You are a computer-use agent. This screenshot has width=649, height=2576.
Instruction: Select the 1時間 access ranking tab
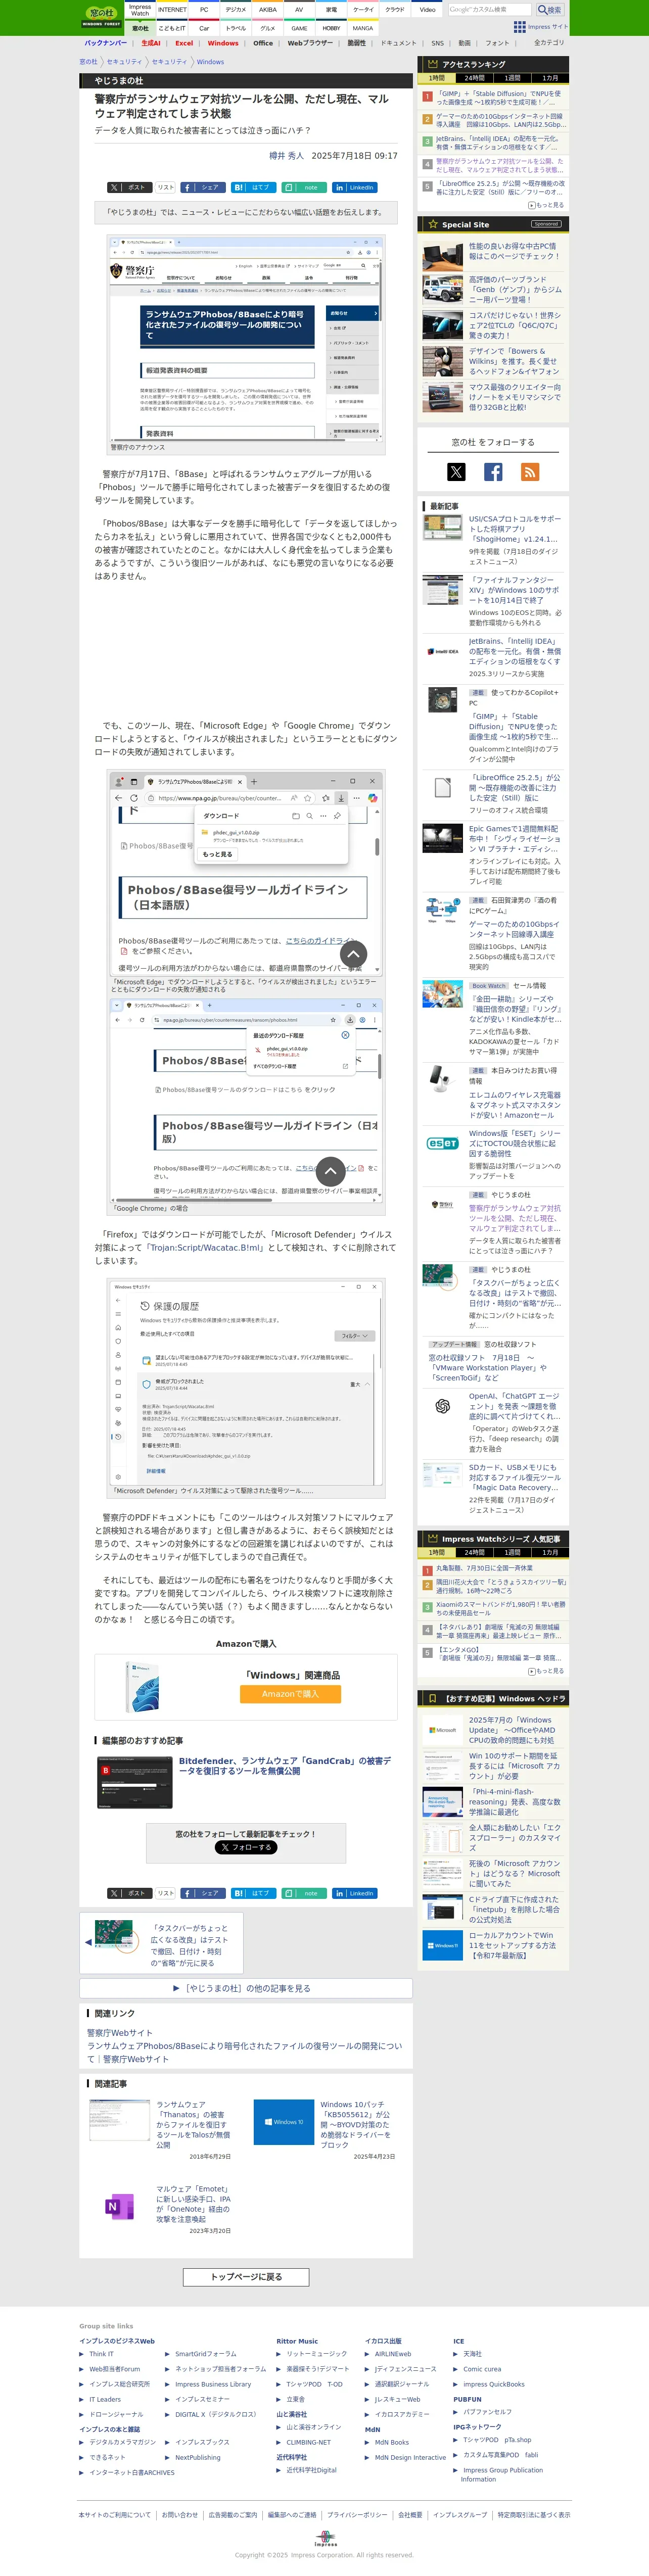tap(436, 78)
